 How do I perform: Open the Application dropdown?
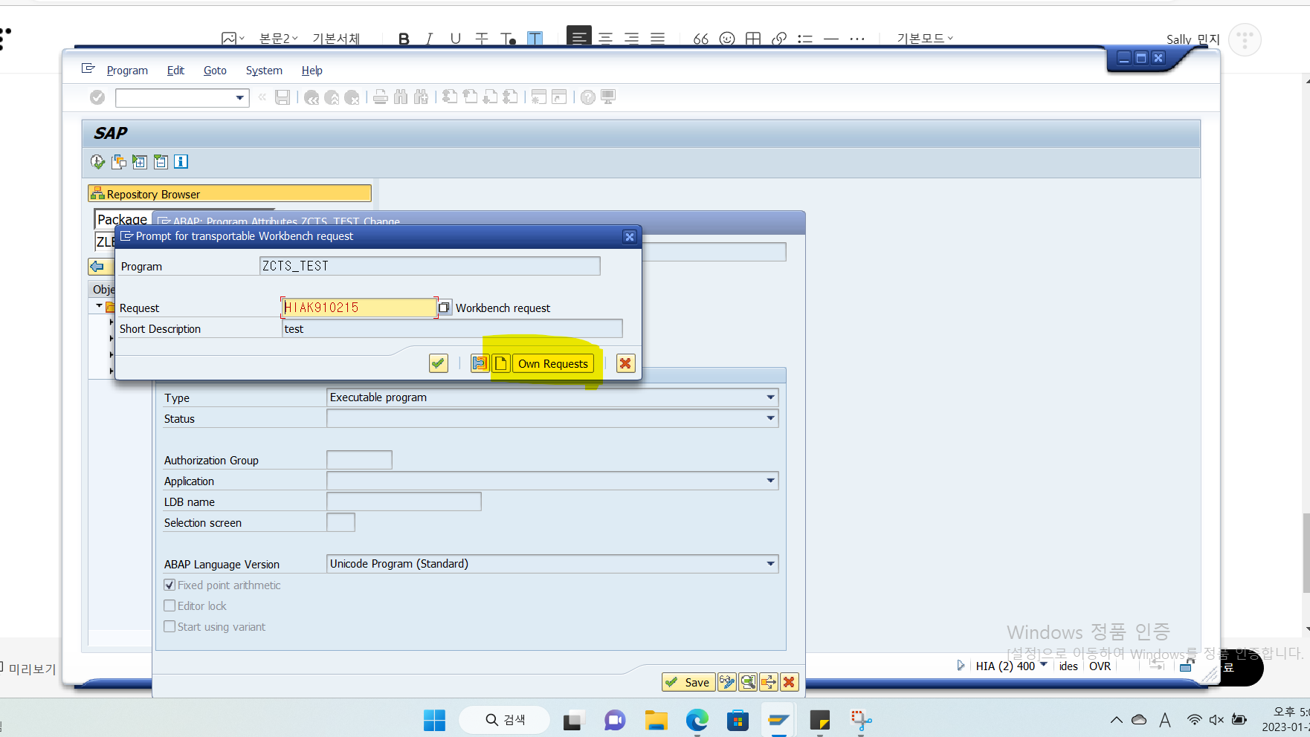(771, 481)
